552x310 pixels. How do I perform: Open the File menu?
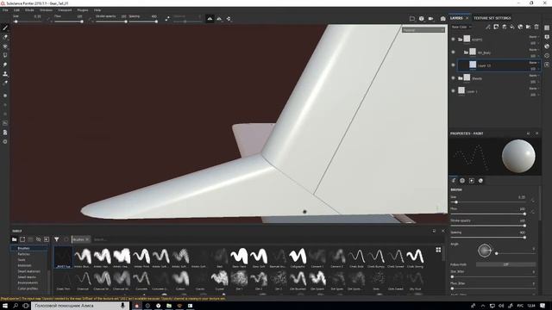5,10
